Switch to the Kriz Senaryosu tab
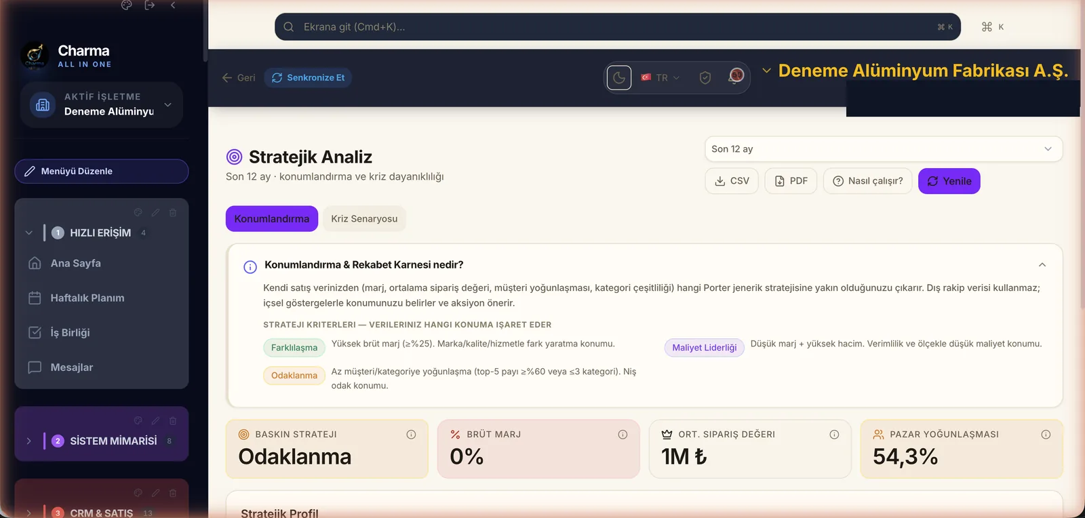The height and width of the screenshot is (518, 1085). point(364,218)
